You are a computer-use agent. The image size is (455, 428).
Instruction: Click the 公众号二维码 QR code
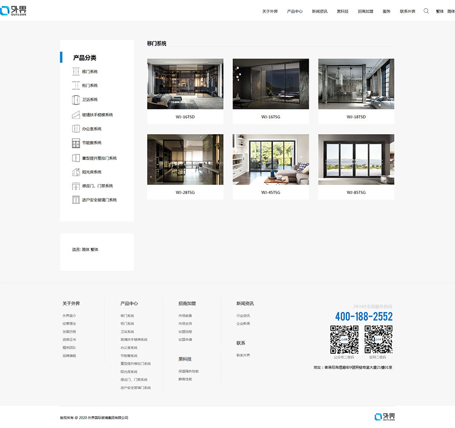(x=344, y=339)
